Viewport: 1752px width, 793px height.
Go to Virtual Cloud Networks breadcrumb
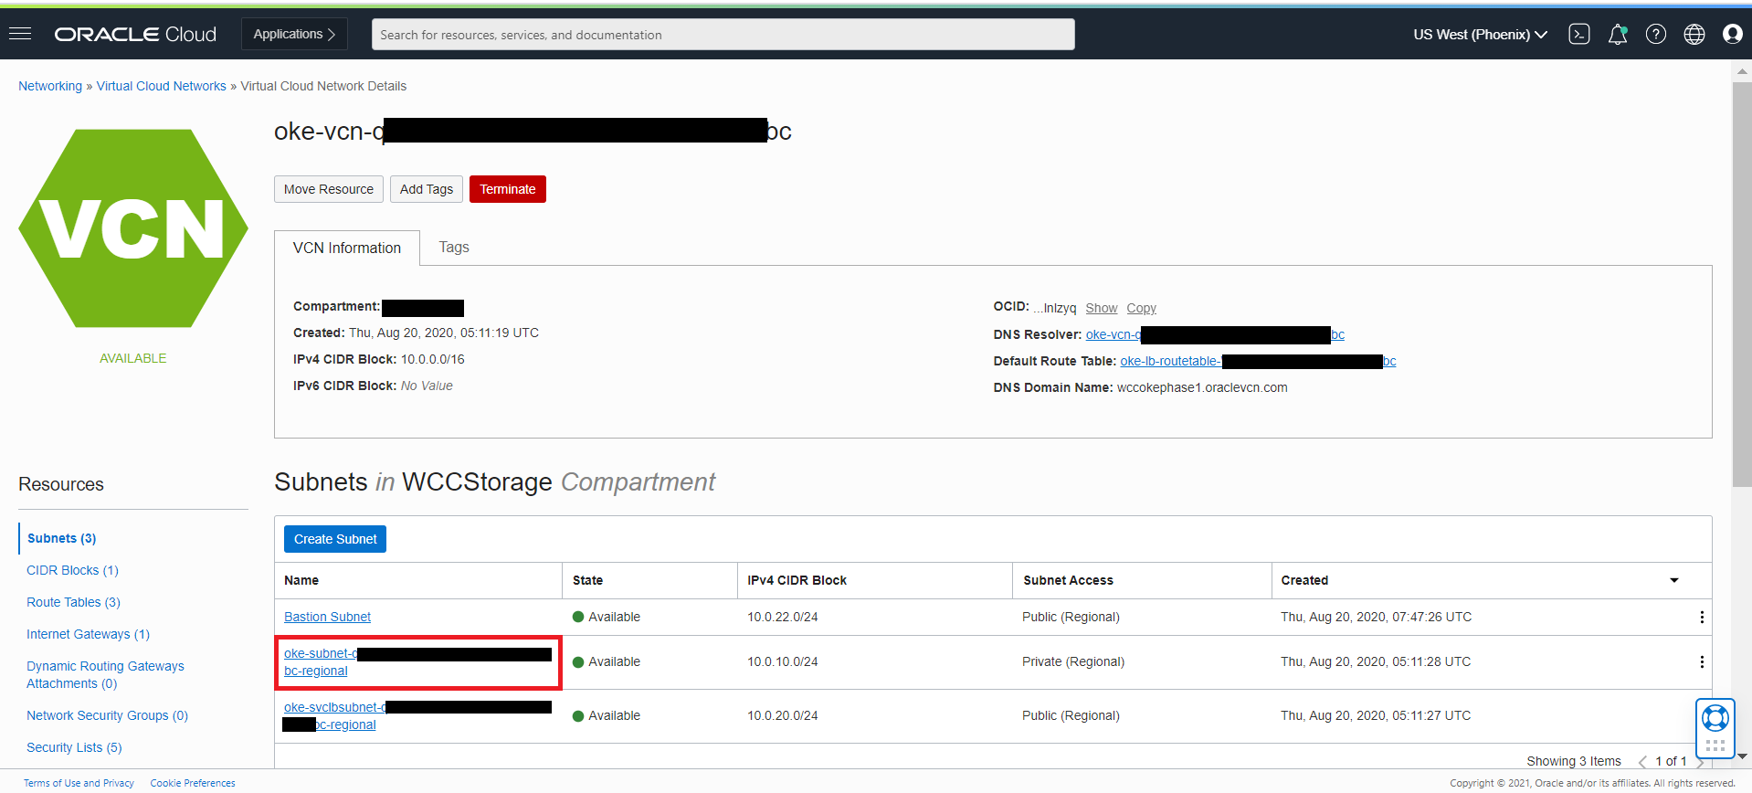pos(161,86)
